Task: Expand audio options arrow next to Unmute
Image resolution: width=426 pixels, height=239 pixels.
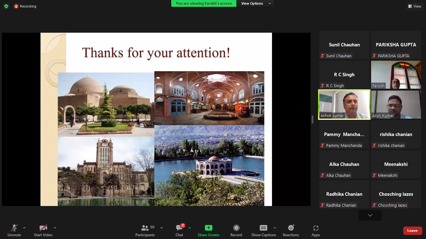Action: (24, 228)
